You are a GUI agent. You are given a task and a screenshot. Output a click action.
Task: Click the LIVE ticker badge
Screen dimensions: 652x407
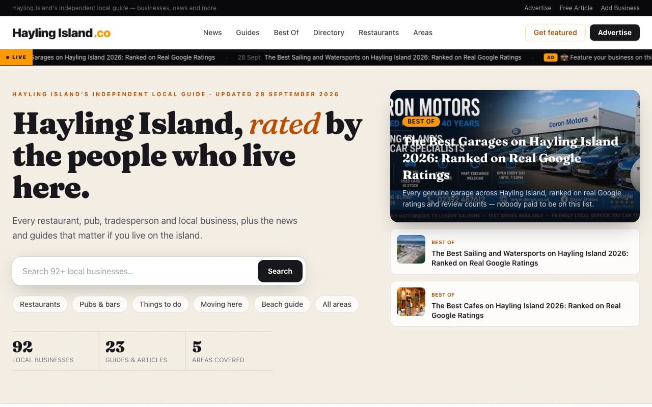16,57
